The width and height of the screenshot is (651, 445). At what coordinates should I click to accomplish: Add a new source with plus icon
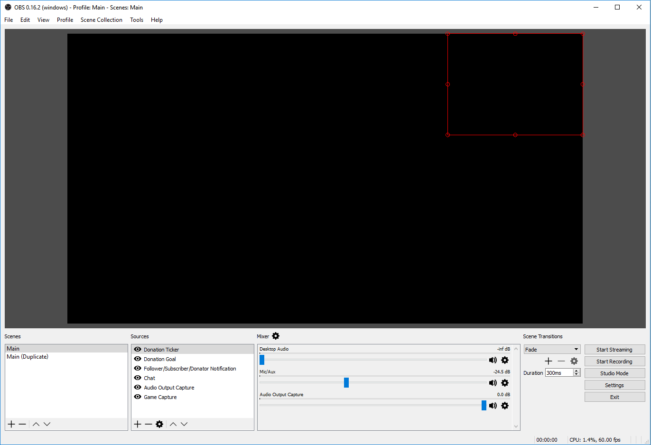138,424
